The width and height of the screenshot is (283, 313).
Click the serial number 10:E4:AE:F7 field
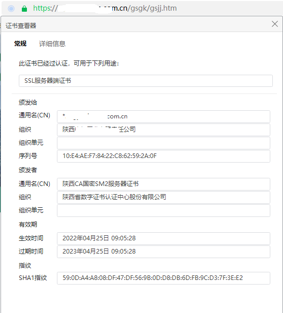coord(164,156)
